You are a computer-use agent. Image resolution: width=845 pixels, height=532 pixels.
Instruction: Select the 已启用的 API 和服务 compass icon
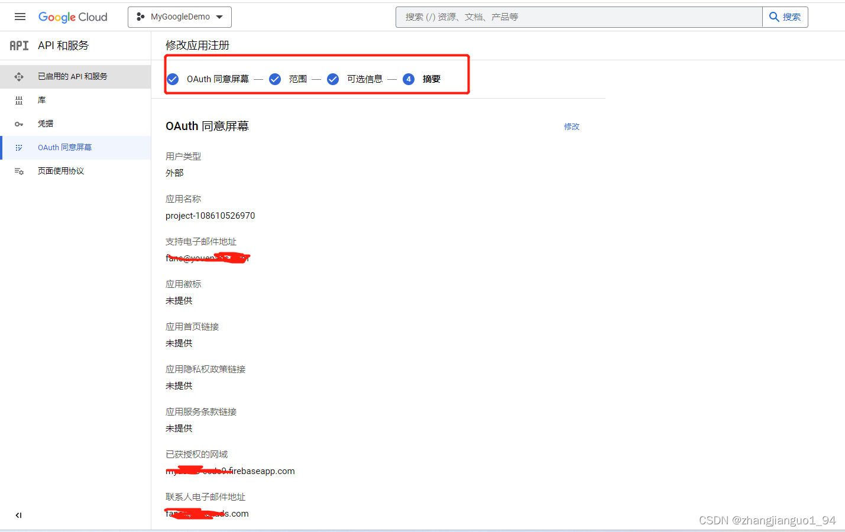18,76
